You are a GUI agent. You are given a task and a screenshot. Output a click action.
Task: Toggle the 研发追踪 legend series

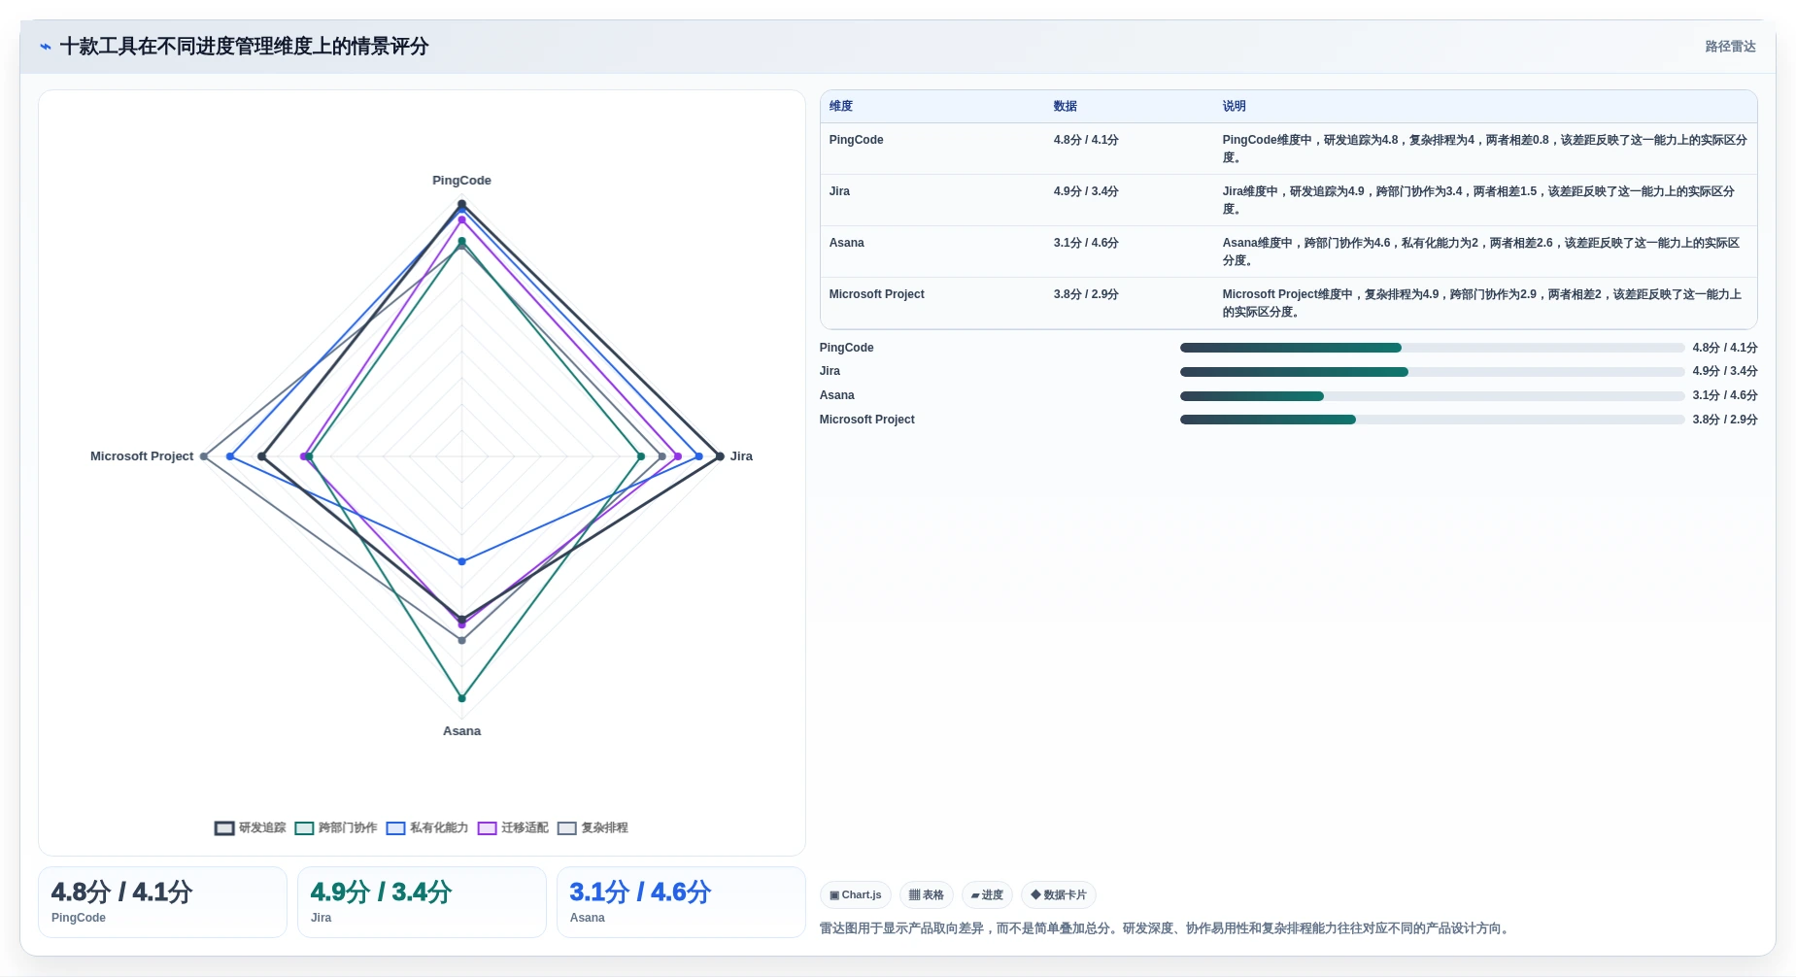point(251,827)
